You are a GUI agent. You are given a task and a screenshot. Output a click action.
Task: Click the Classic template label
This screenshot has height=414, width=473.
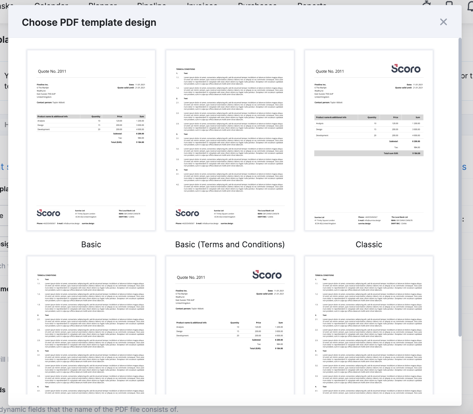369,244
